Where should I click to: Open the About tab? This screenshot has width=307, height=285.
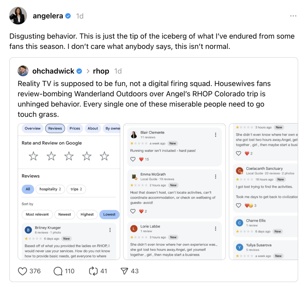click(x=93, y=128)
